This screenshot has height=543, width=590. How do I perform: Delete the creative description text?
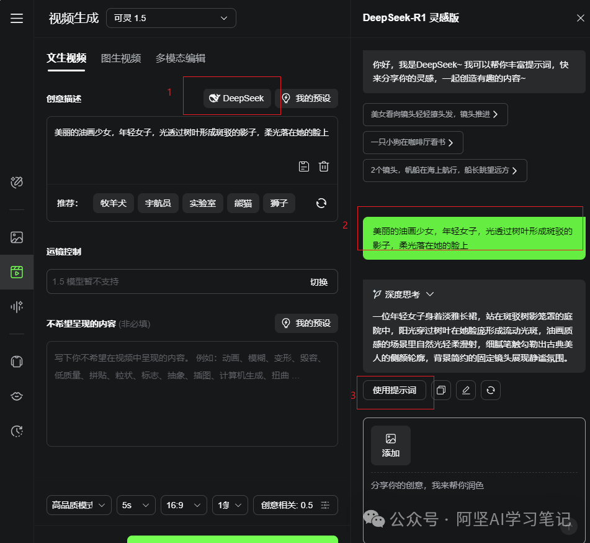pyautogui.click(x=324, y=167)
